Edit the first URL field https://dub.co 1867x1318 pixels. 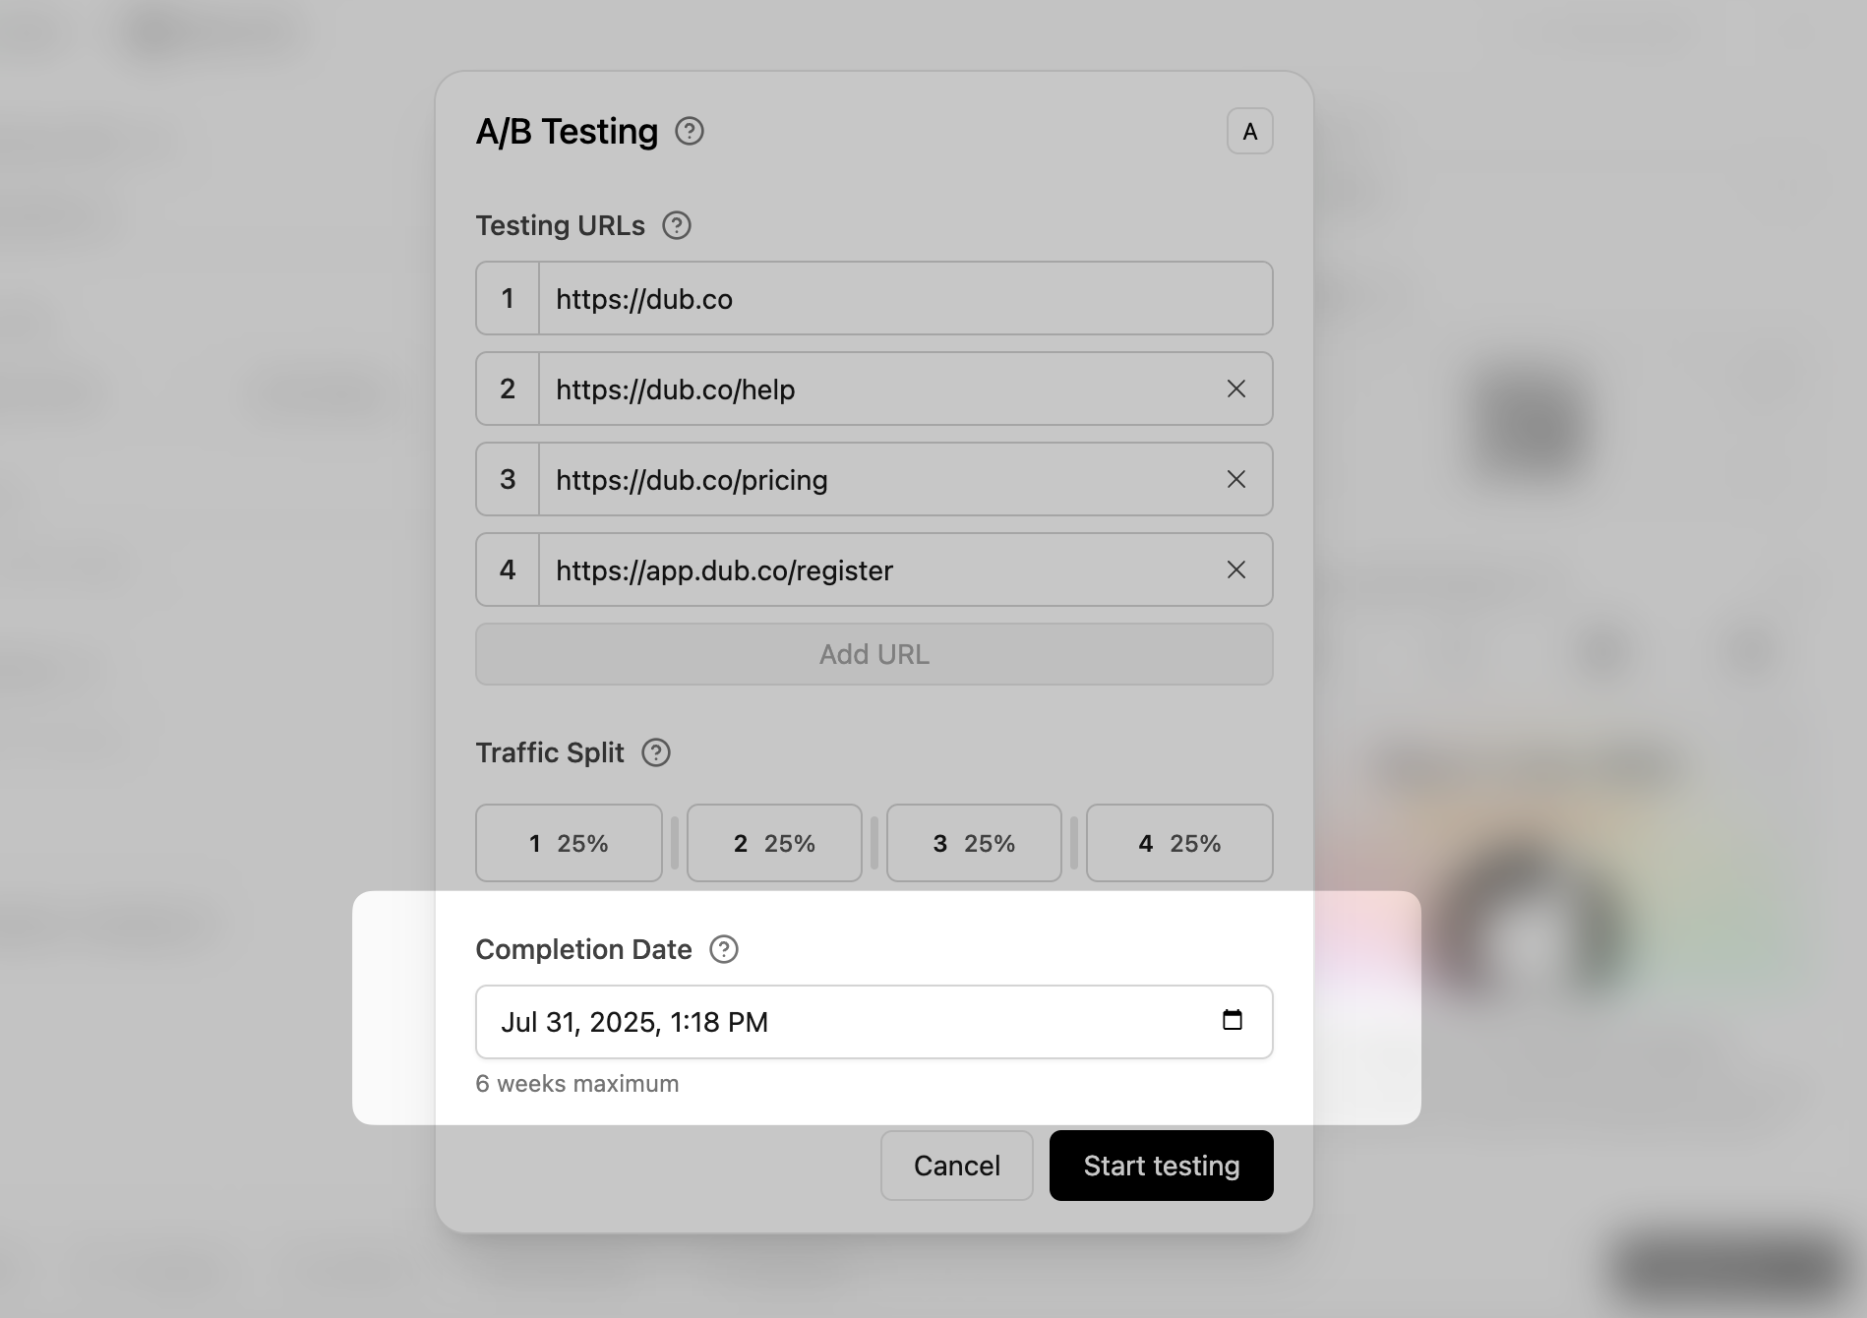click(x=885, y=299)
